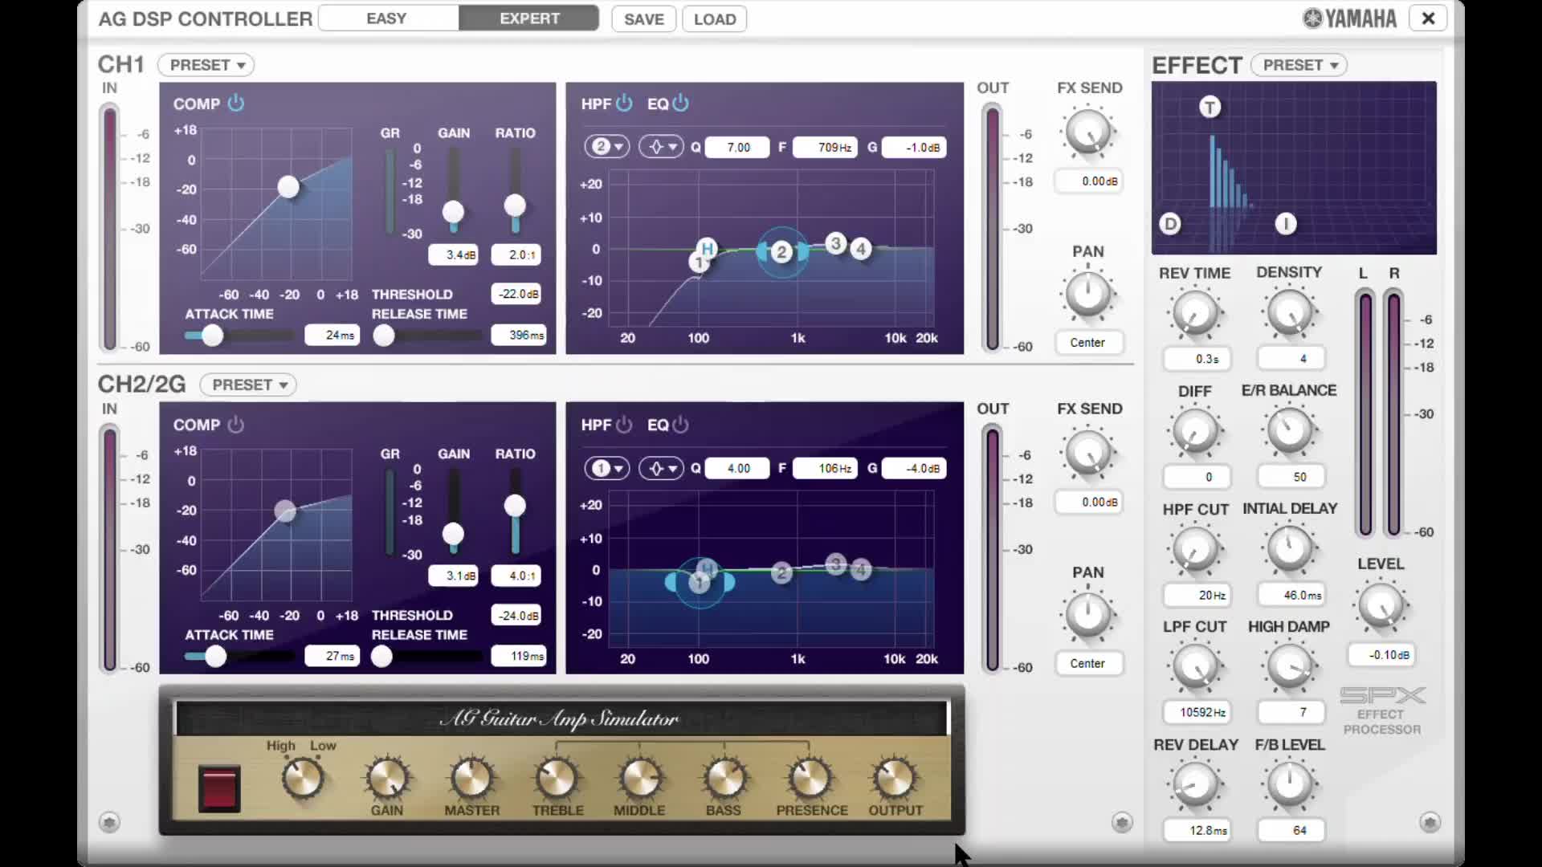Switch to EXPERT mode tab
Image resolution: width=1542 pixels, height=867 pixels.
[x=529, y=18]
